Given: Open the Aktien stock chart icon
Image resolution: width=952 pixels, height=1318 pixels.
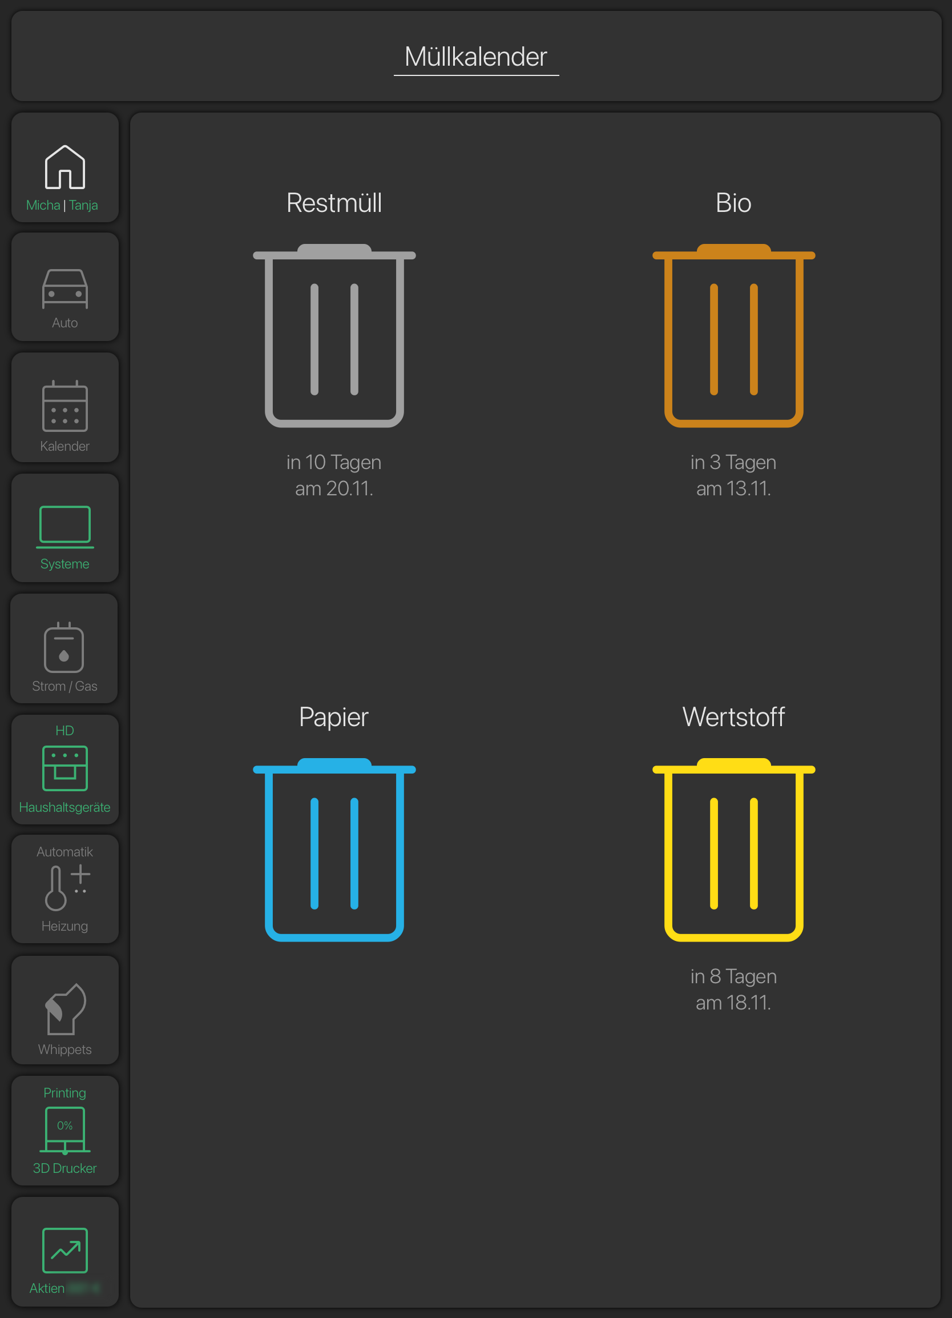Looking at the screenshot, I should (x=65, y=1250).
